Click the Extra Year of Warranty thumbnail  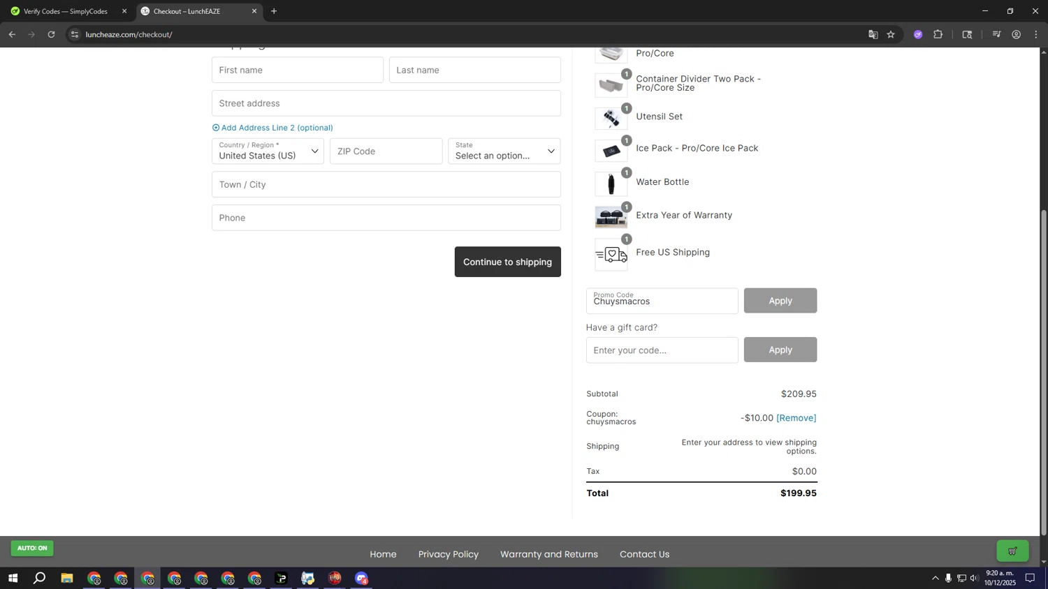(x=611, y=217)
